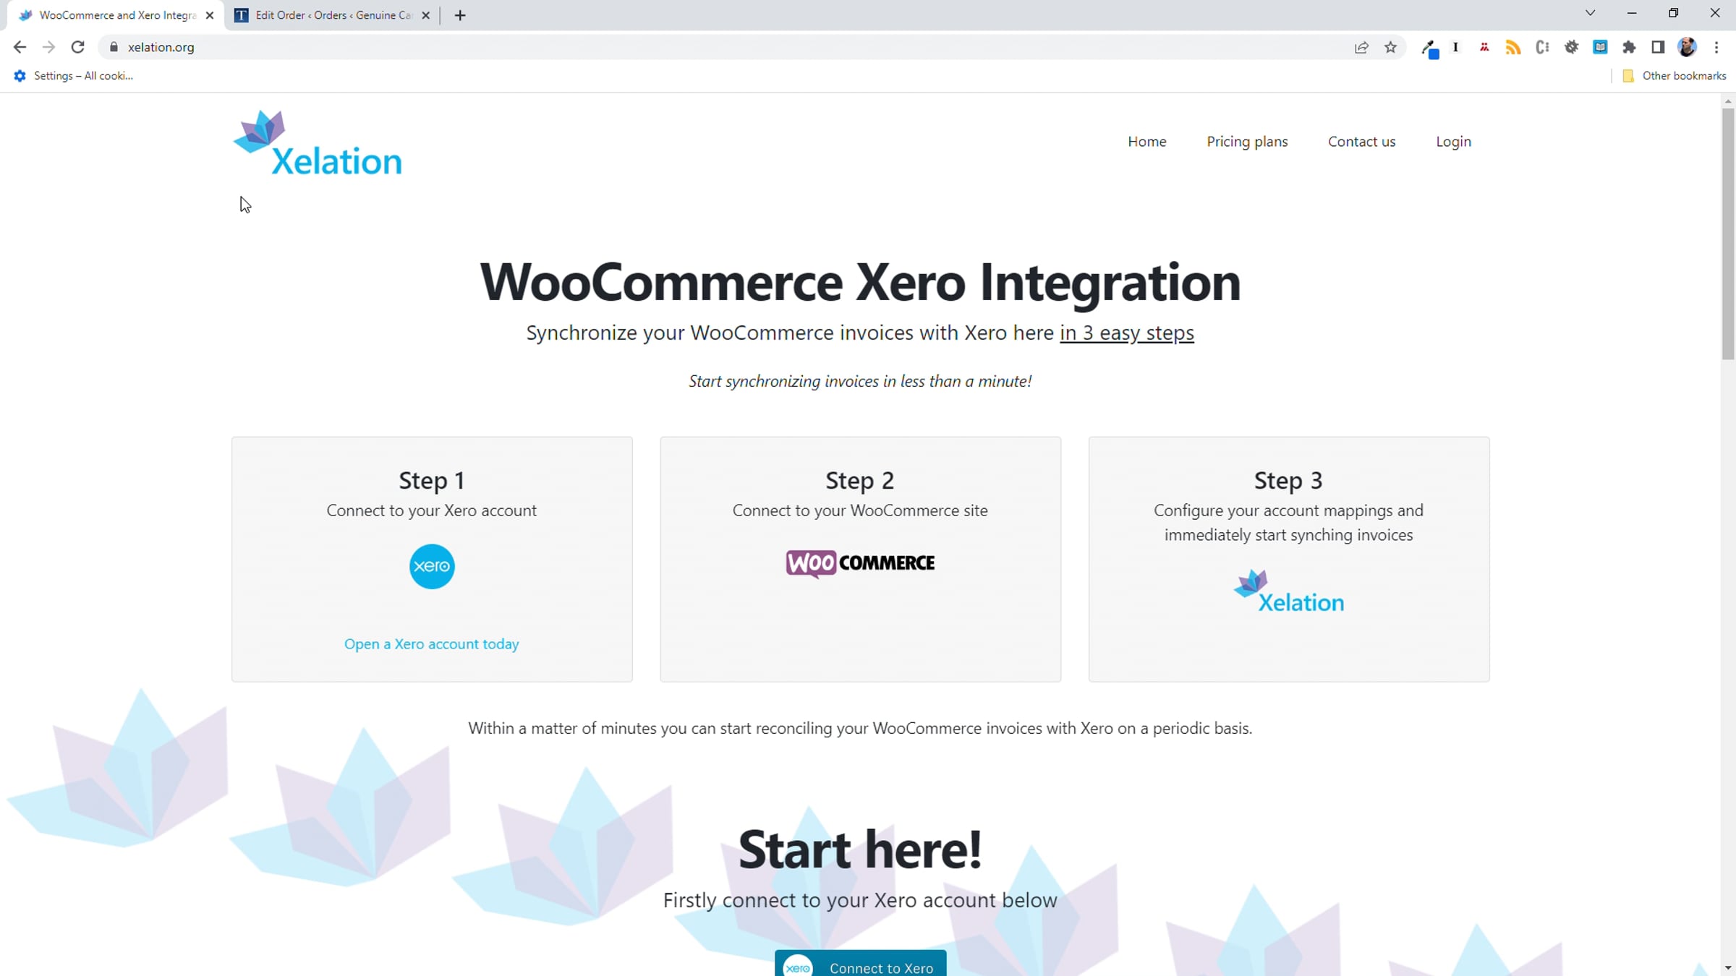The height and width of the screenshot is (976, 1736).
Task: Open the red double-figure extension
Action: coord(1484,47)
